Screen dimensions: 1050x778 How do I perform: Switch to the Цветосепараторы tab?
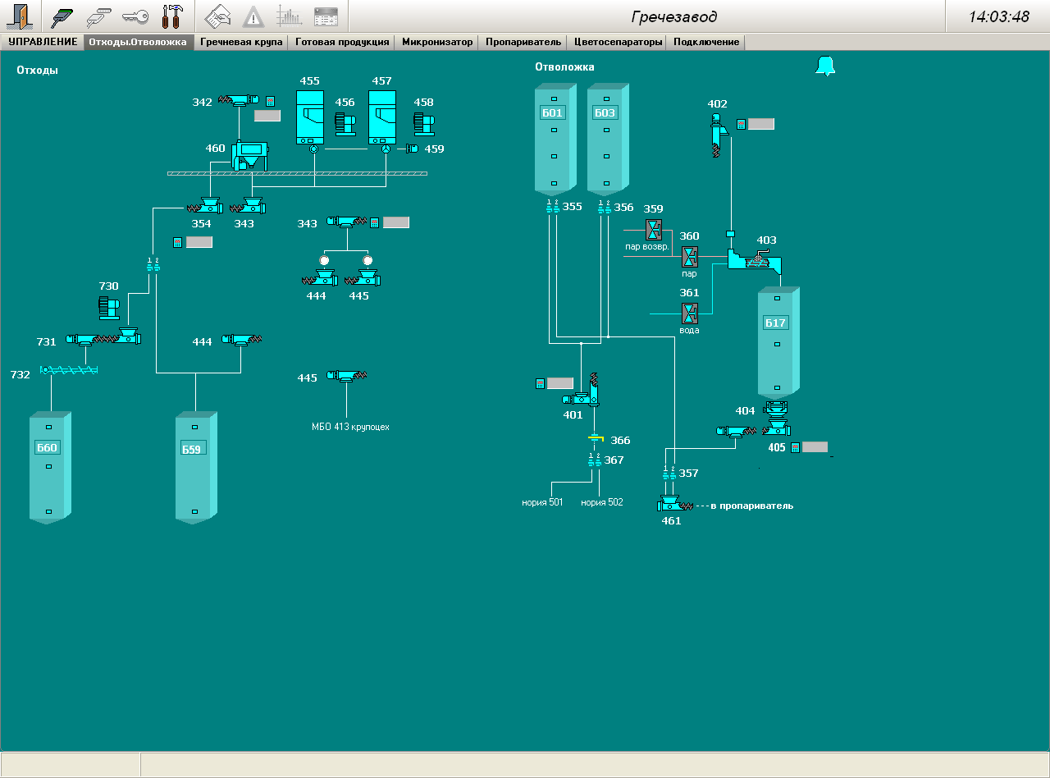click(x=618, y=42)
